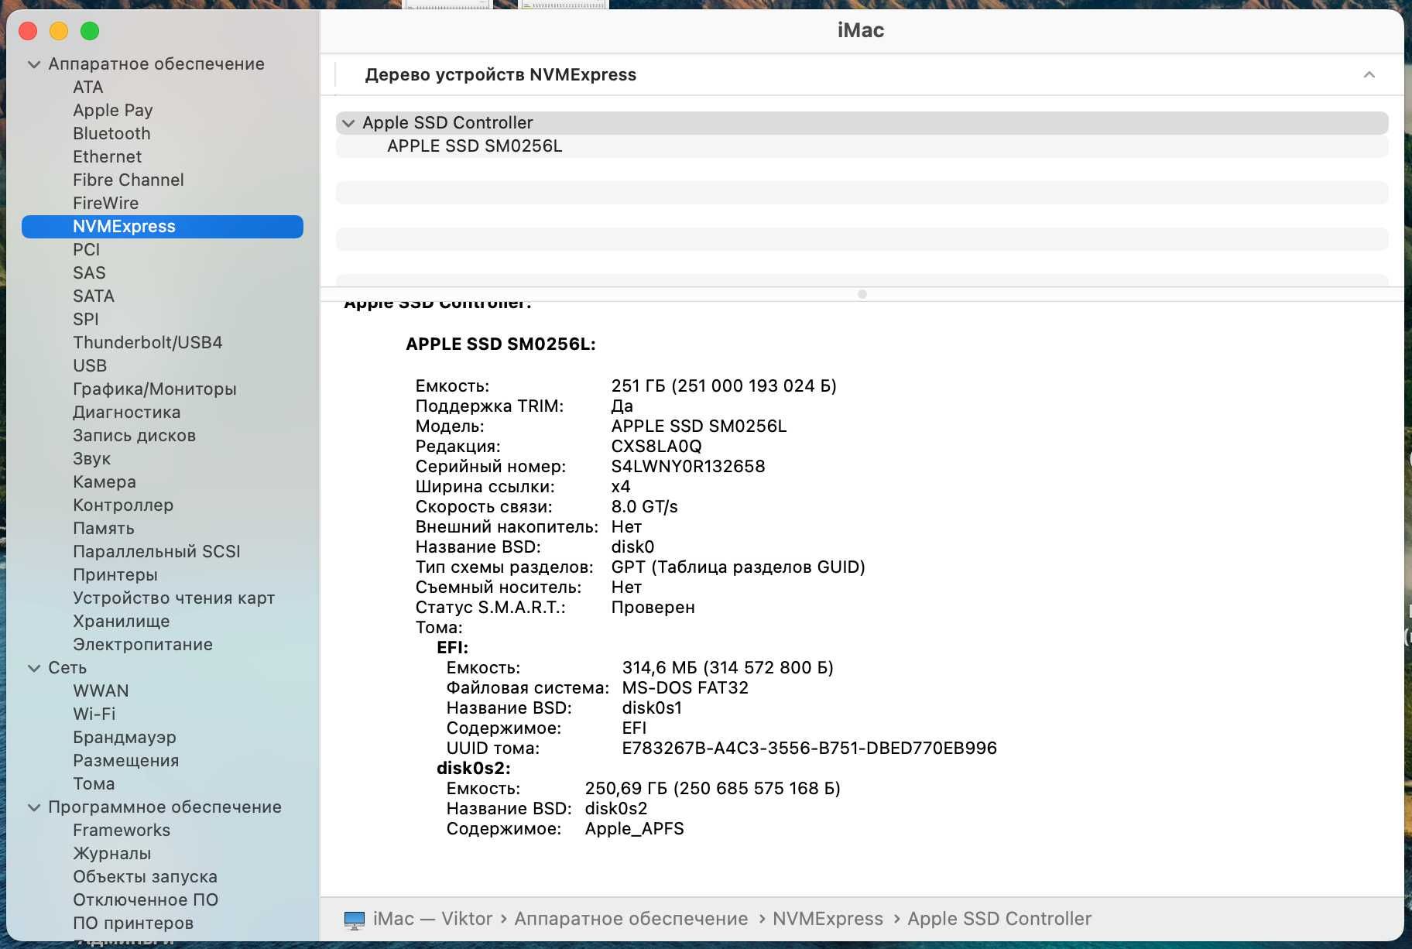
Task: Click iMac — Viktor in path bar
Action: pyautogui.click(x=433, y=919)
